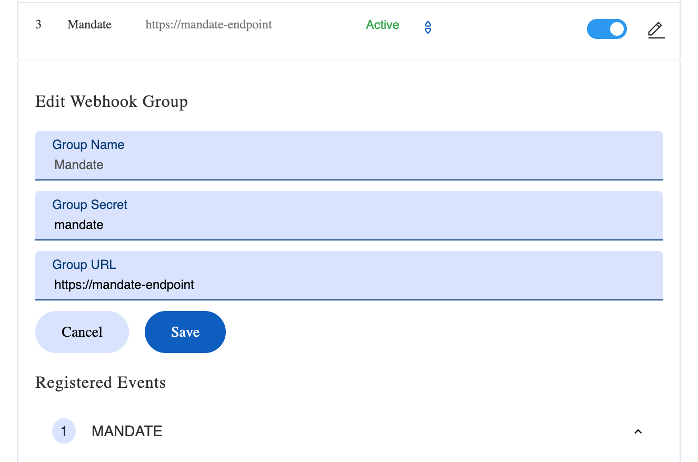Focus the Group Secret text field
Image resolution: width=698 pixels, height=462 pixels.
pos(348,225)
